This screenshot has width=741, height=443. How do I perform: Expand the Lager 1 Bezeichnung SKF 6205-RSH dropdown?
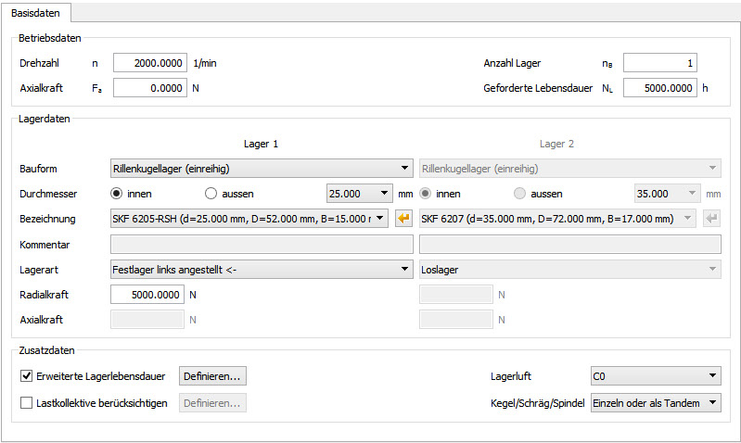click(x=249, y=219)
